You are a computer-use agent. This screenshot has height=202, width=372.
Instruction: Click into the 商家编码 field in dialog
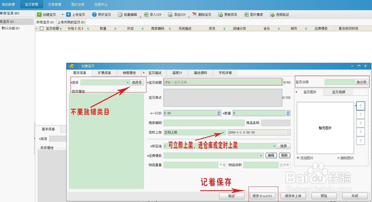click(x=204, y=123)
